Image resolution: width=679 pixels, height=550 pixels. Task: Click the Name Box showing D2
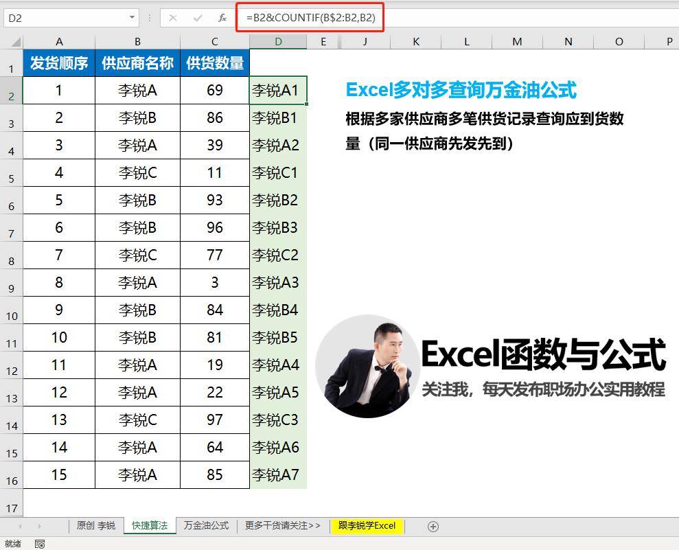click(x=71, y=18)
